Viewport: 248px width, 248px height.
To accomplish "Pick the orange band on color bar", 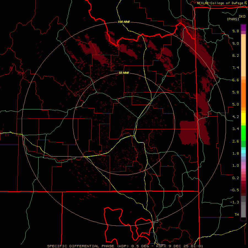I will 243,95.
